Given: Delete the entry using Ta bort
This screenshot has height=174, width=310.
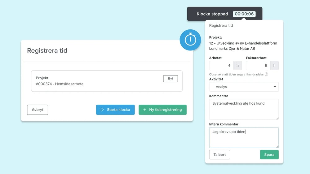Looking at the screenshot, I should click(219, 155).
